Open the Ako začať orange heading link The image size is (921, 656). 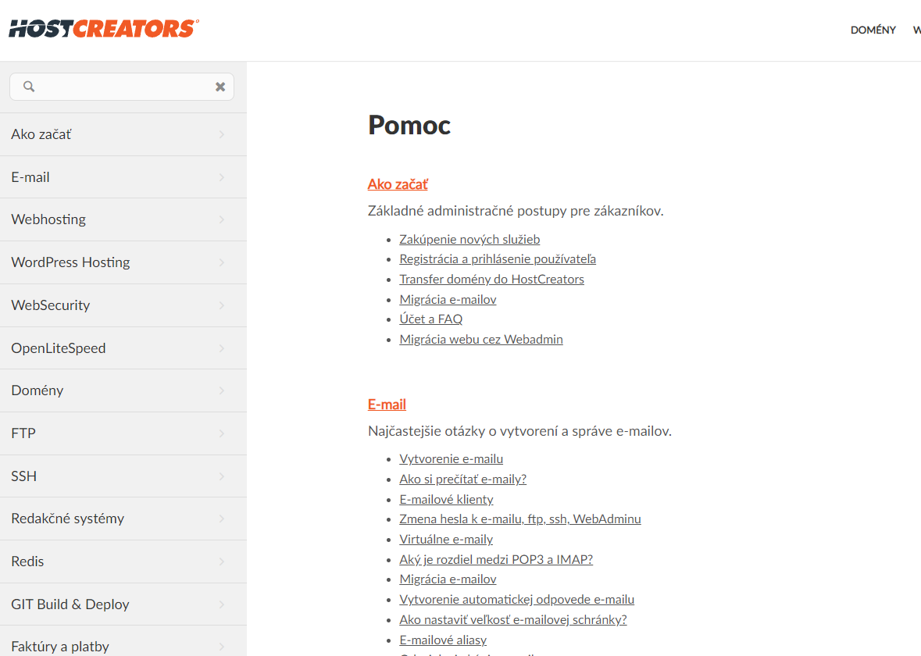[398, 184]
